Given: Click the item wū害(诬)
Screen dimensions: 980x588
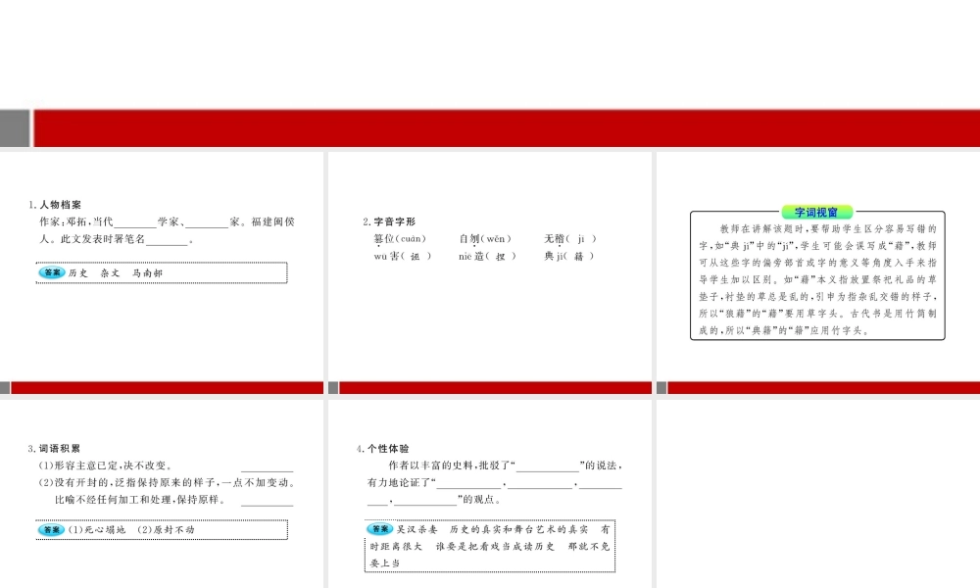Looking at the screenshot, I should [403, 256].
